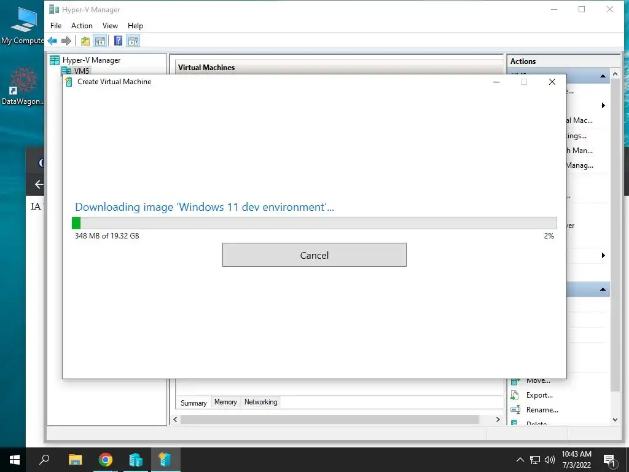Click the Downloading image status heading
The image size is (629, 472).
click(204, 207)
